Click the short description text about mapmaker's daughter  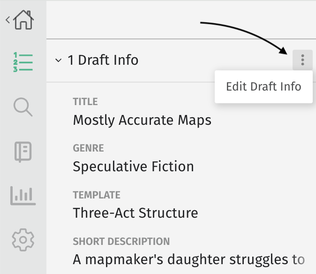tap(189, 259)
